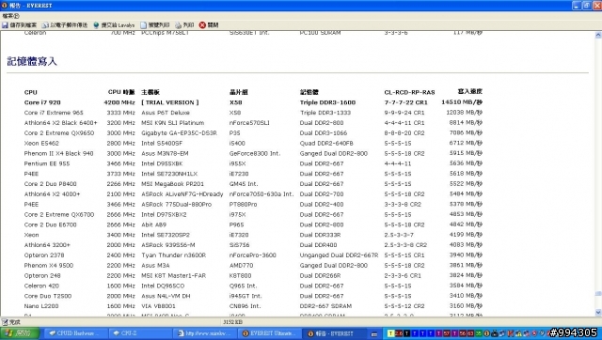602x340 pixels.
Task: Click the 記憶體寫入 section heading
Action: coord(32,61)
